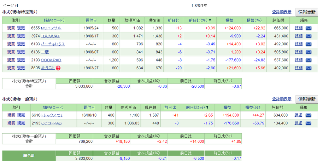Click the mail icon in Jトラスト row
This screenshot has width=323, height=167.
pyautogui.click(x=308, y=68)
